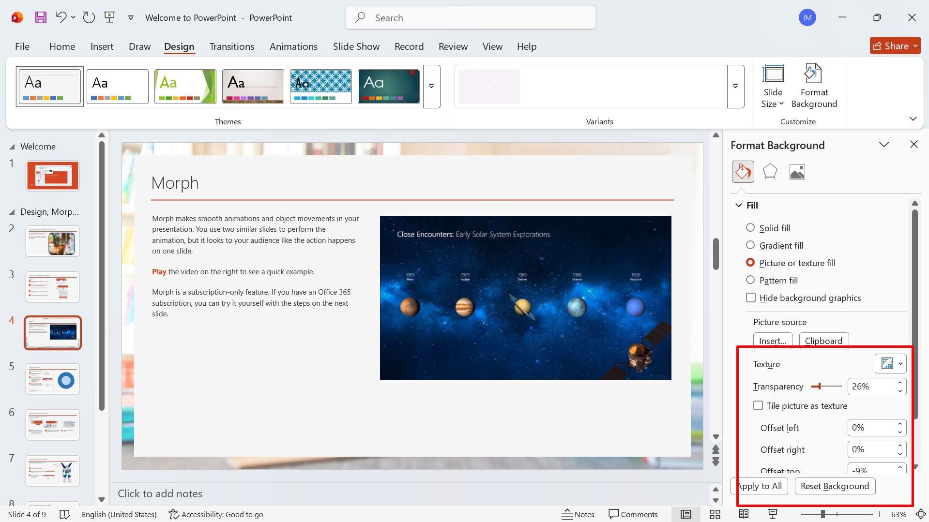
Task: Start presentation from beginning icon
Action: point(110,18)
